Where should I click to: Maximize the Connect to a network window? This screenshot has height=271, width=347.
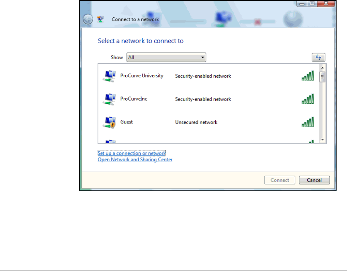312,4
